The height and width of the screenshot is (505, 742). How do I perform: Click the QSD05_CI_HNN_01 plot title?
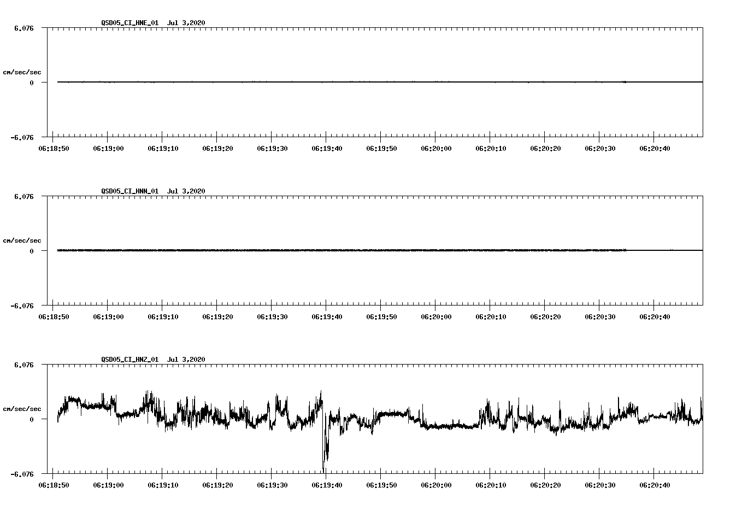153,191
